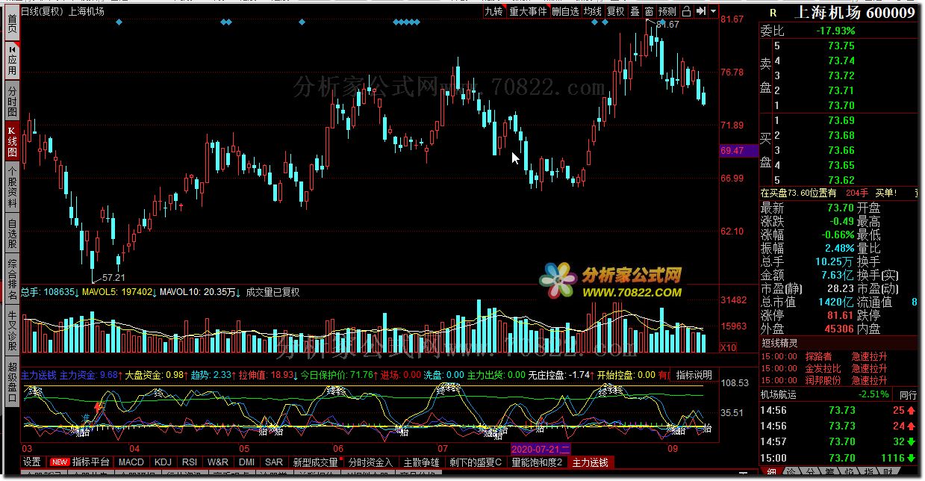
Task: Select 量能饱和度2 indicator tab
Action: [x=537, y=462]
